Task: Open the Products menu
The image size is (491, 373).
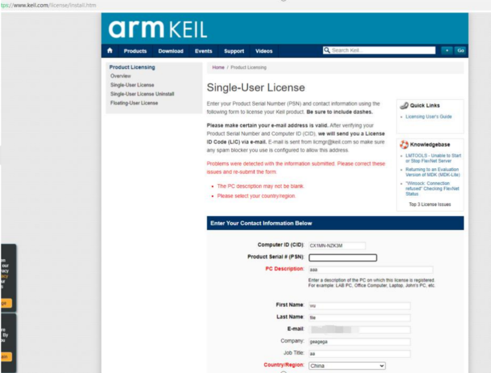Action: point(135,51)
